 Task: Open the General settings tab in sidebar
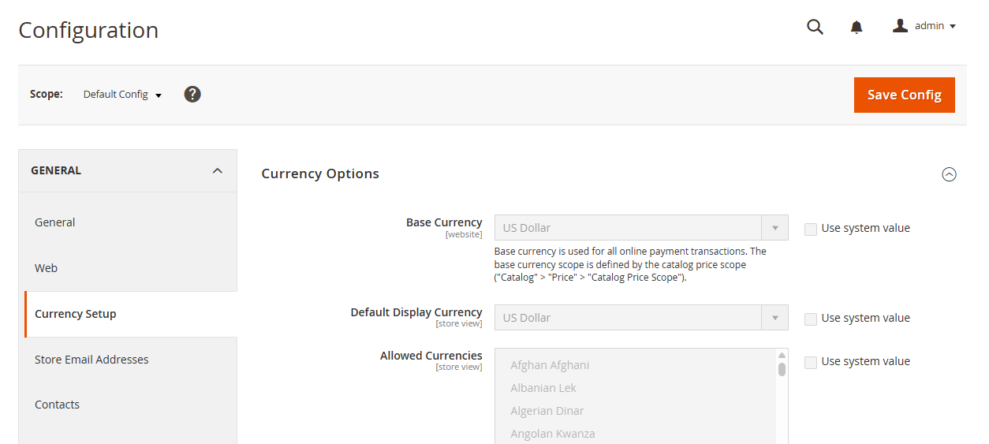coord(55,222)
